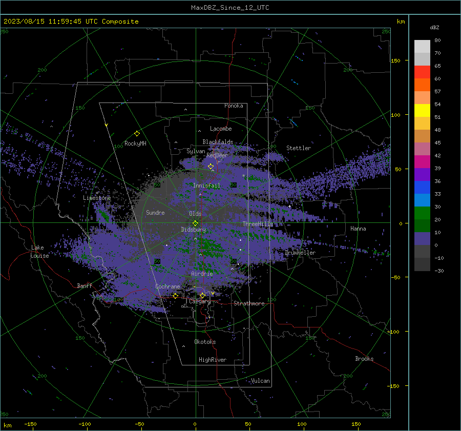Image resolution: width=461 pixels, height=431 pixels.
Task: Select the green 20-30 dBZ legend swatch
Action: [x=422, y=213]
